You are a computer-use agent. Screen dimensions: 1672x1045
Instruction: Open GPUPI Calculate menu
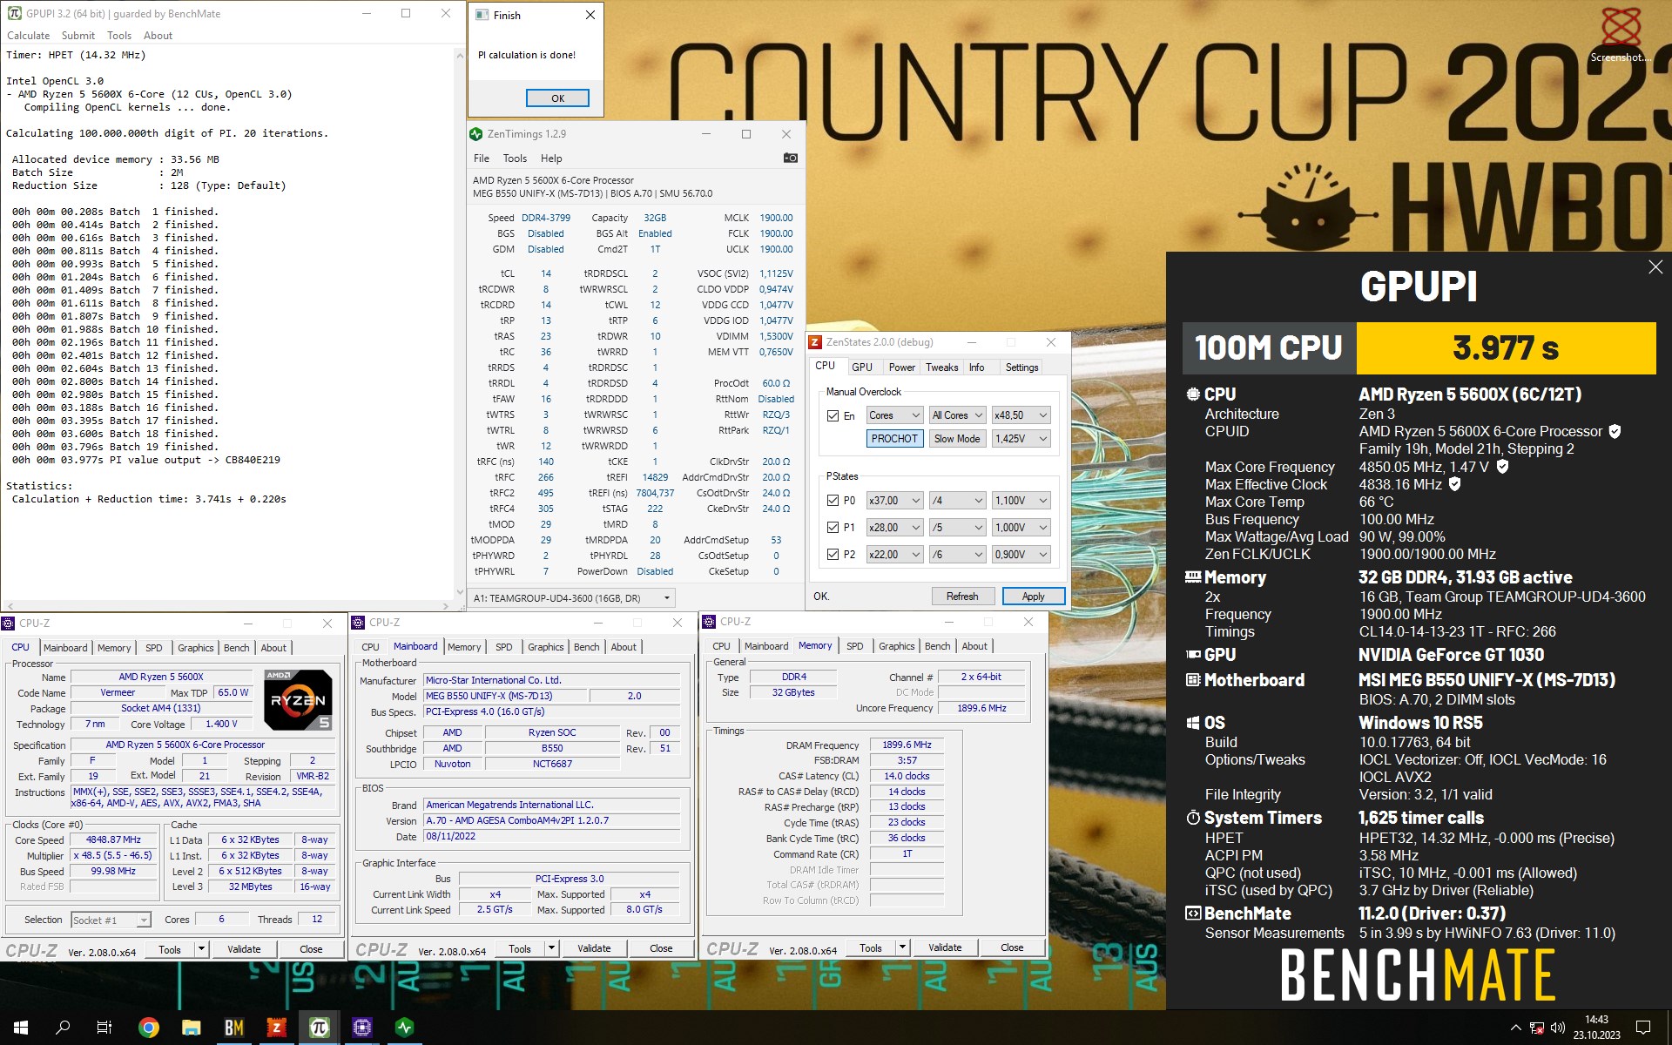[28, 36]
